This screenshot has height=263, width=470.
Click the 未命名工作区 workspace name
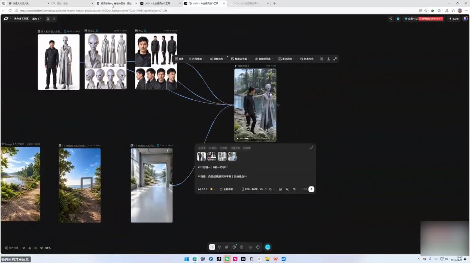[21, 19]
